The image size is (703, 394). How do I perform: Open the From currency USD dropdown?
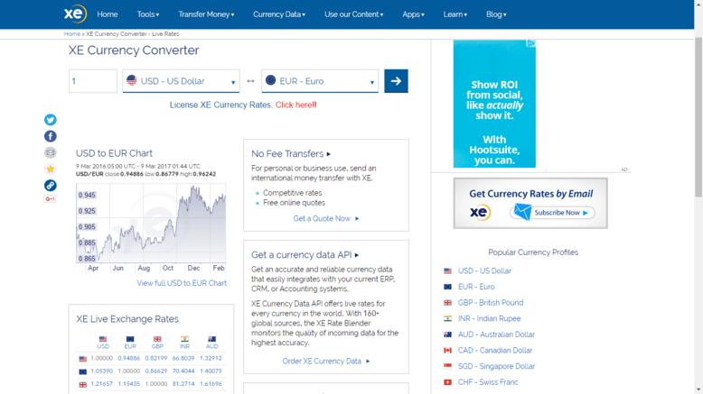(181, 81)
